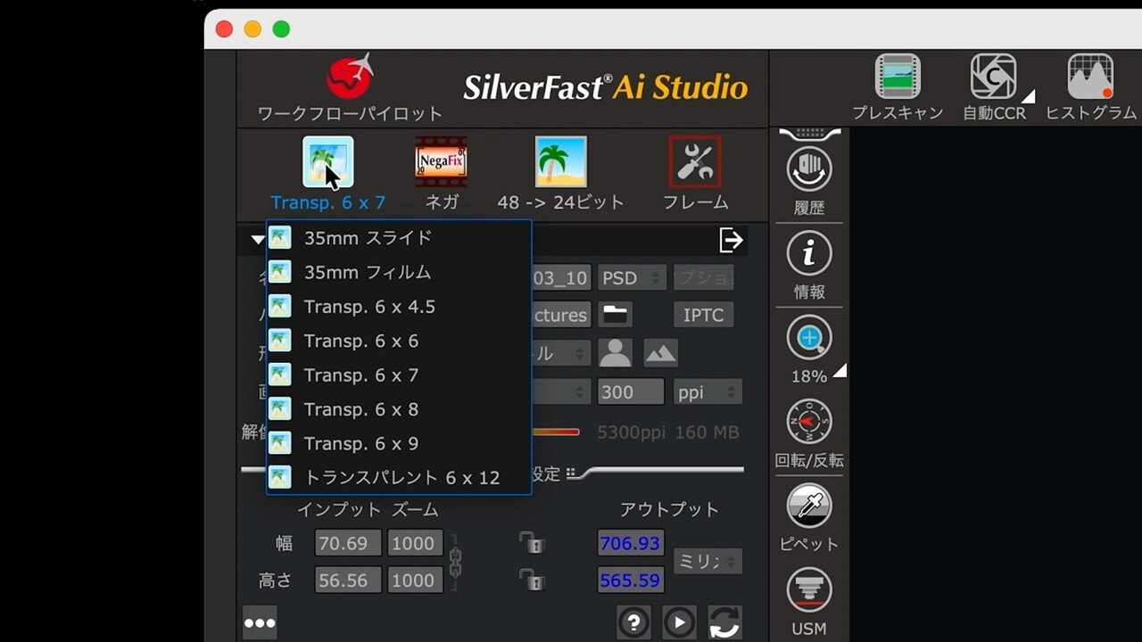
Task: Open the Histogram tool
Action: (x=1090, y=77)
